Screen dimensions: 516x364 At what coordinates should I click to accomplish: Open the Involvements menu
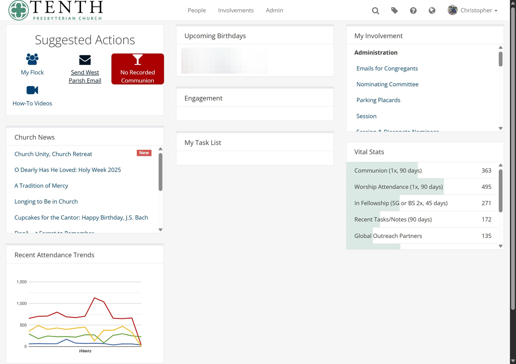coord(235,10)
